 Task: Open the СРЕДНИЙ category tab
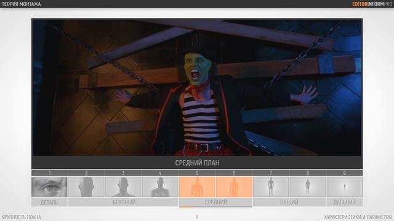pyautogui.click(x=215, y=202)
